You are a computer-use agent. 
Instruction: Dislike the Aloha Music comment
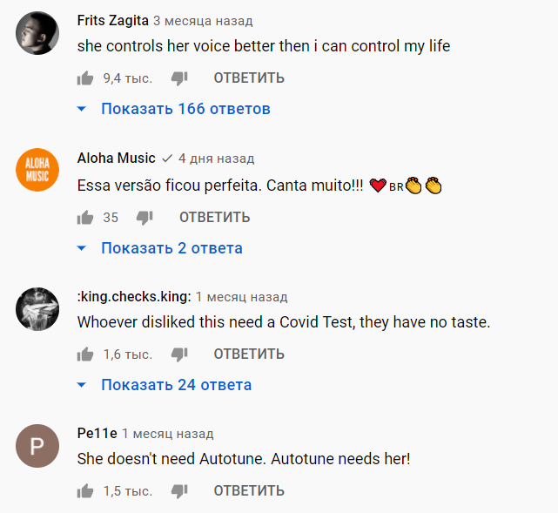145,217
